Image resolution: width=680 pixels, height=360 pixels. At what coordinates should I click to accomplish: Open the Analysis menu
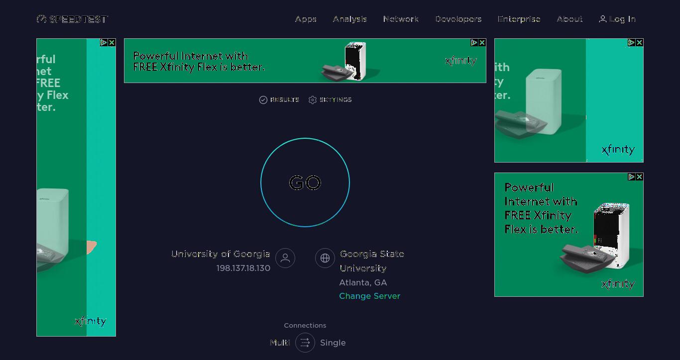pyautogui.click(x=350, y=19)
